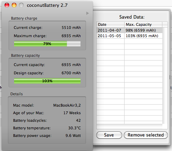Click the coconutBattery 2.7 title bar
This screenshot has height=151, width=172.
47,5
